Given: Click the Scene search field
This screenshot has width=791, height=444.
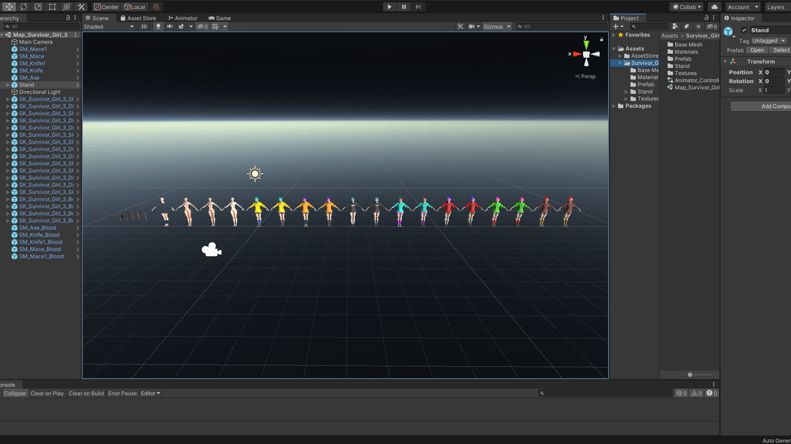Looking at the screenshot, I should point(562,26).
